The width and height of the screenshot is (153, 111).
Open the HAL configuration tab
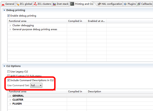(110, 4)
